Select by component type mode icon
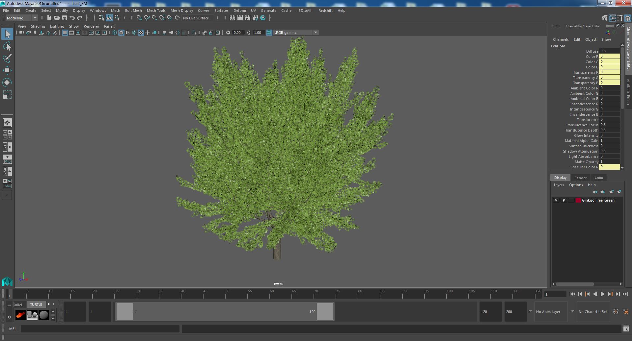632x341 pixels. coord(117,18)
